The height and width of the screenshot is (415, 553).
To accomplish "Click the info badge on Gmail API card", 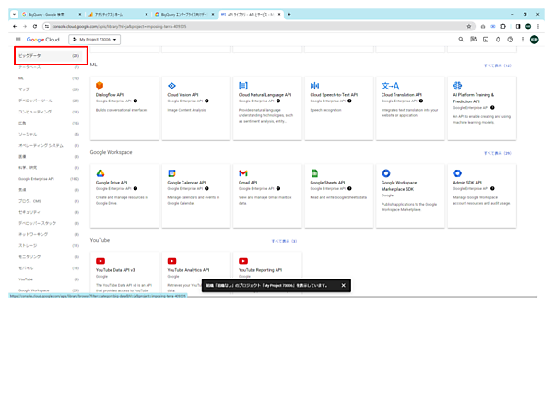I will [278, 188].
